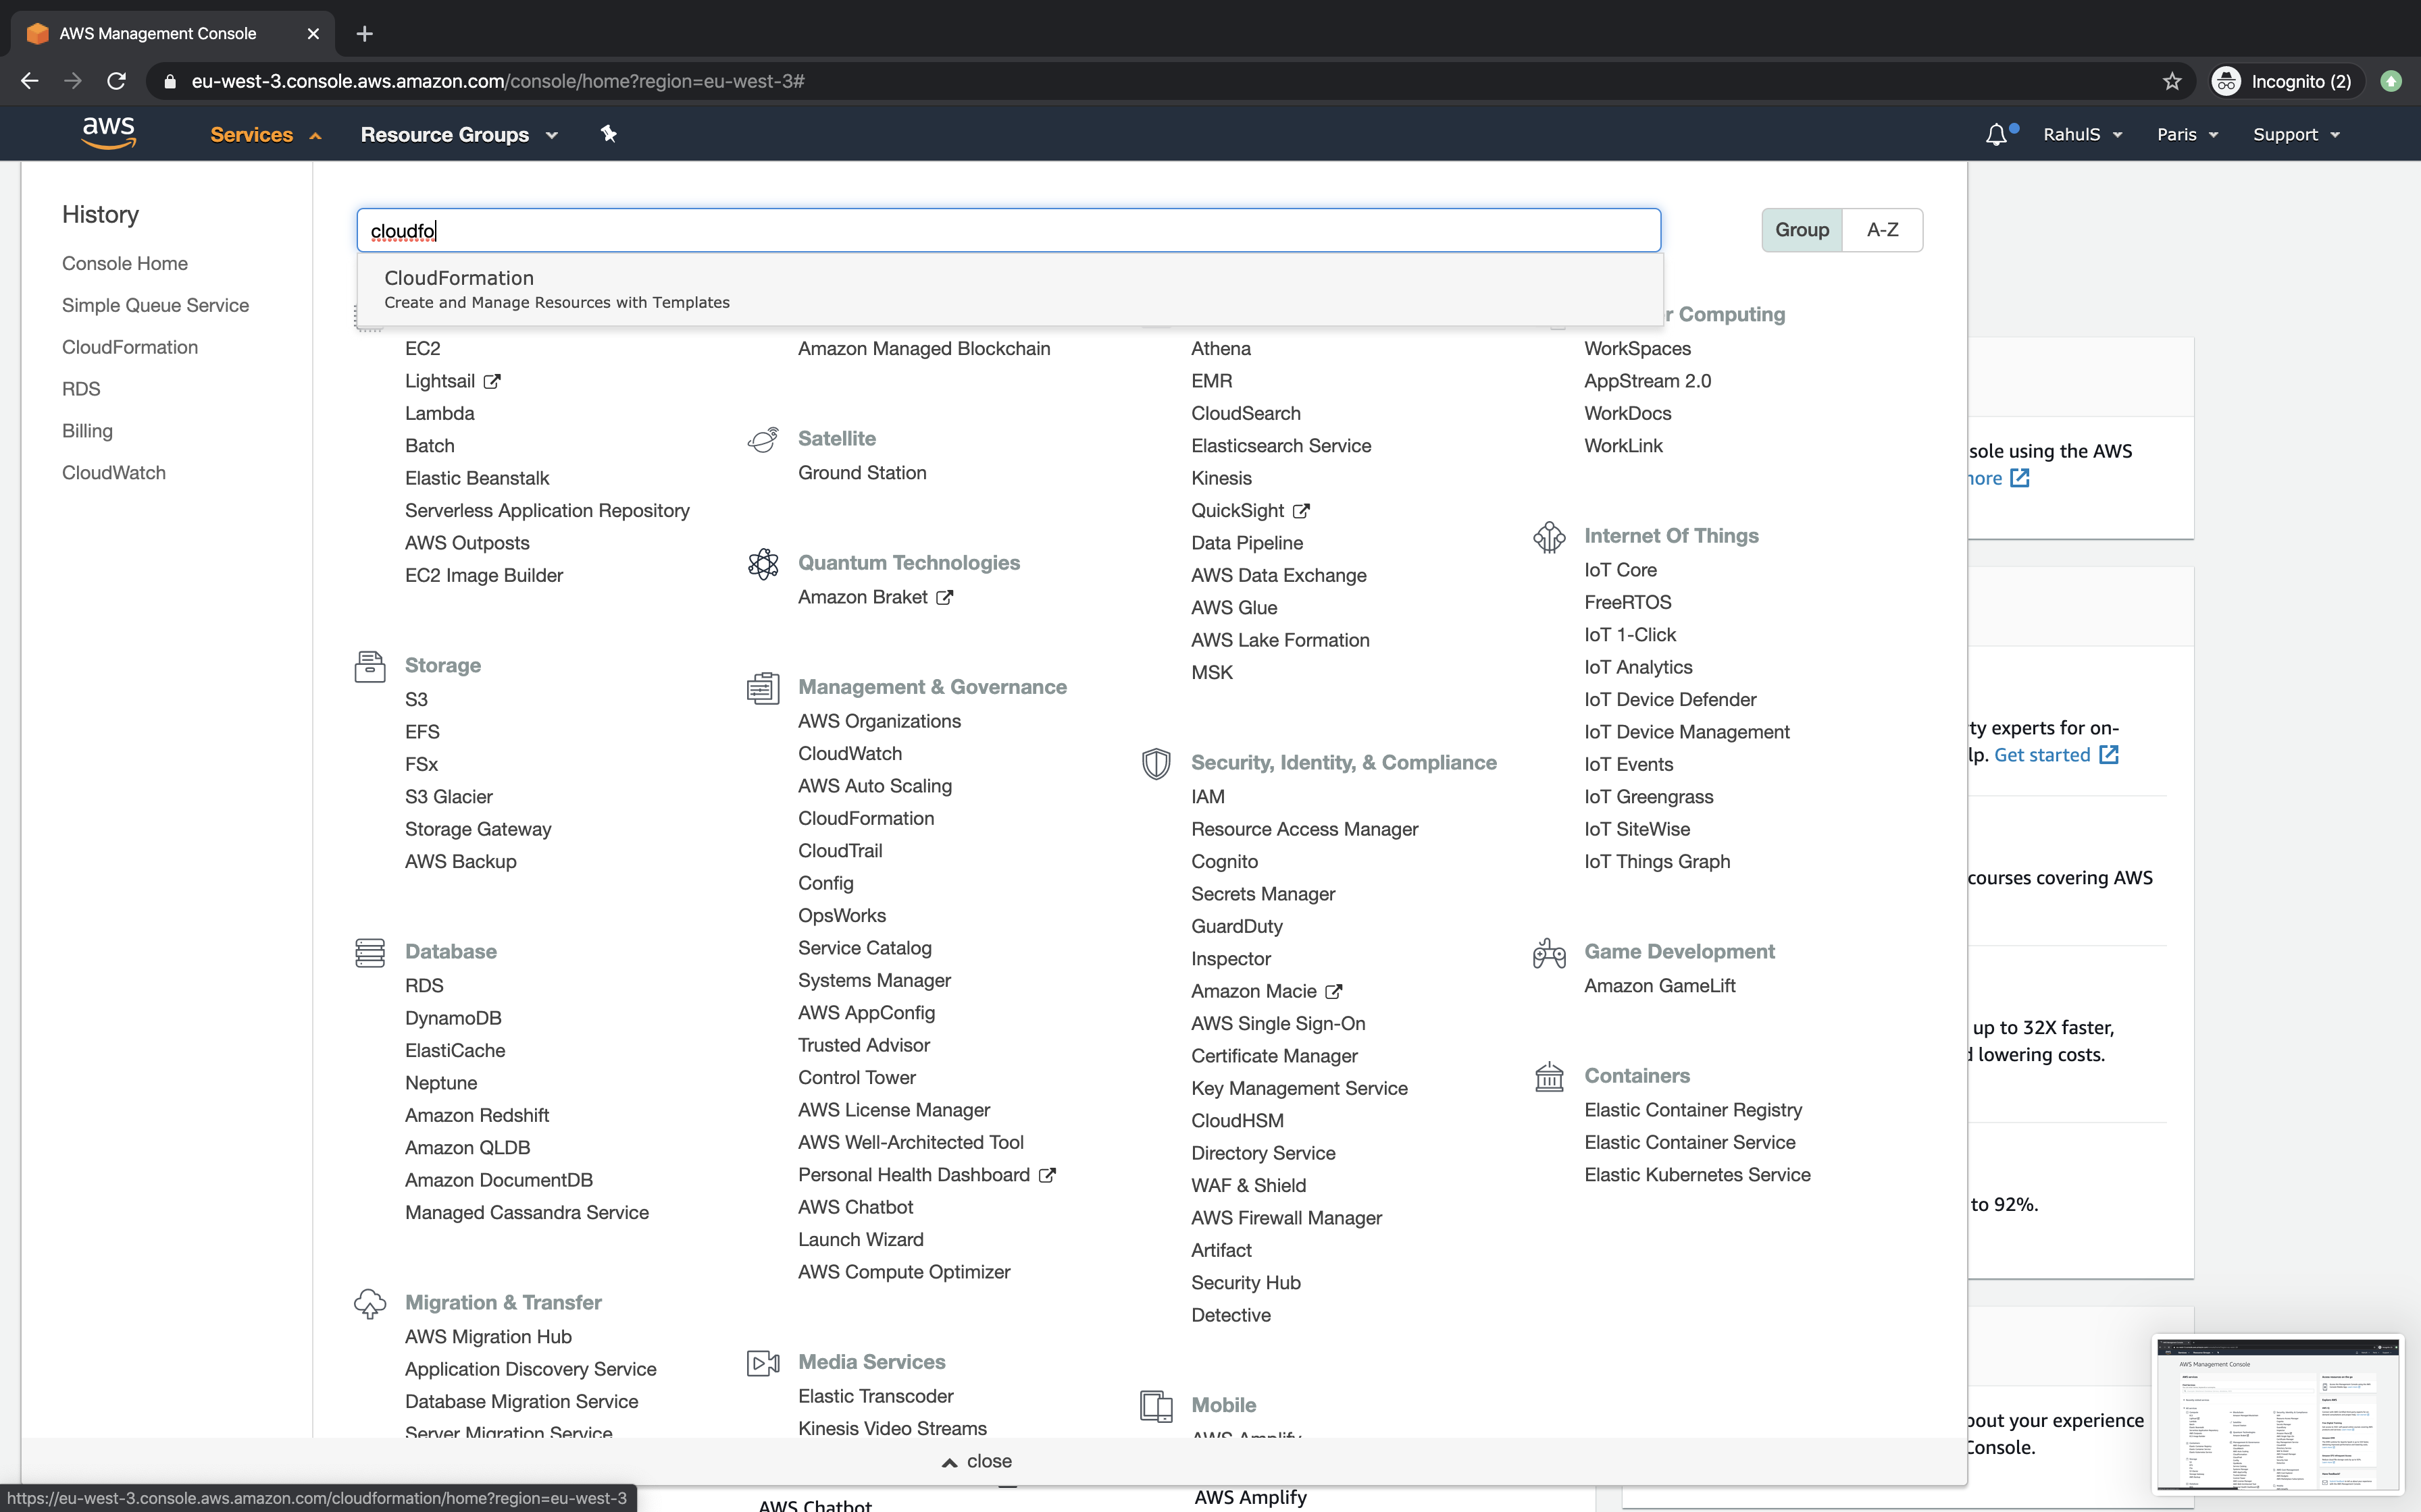The image size is (2421, 1512).
Task: Expand the Resource Groups dropdown
Action: tap(458, 134)
